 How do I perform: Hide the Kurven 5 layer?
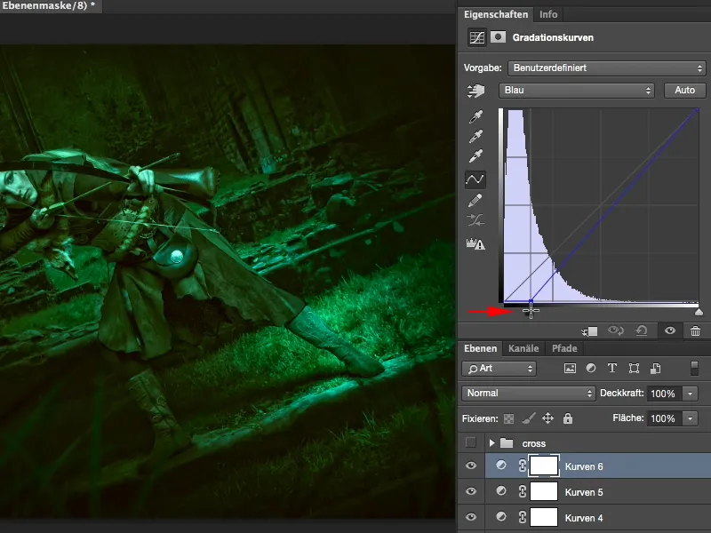(471, 491)
